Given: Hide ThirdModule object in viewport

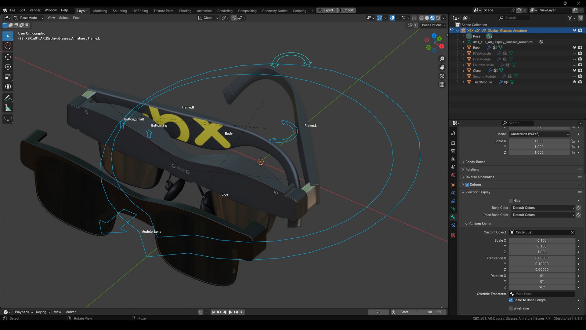Looking at the screenshot, I should [x=574, y=82].
